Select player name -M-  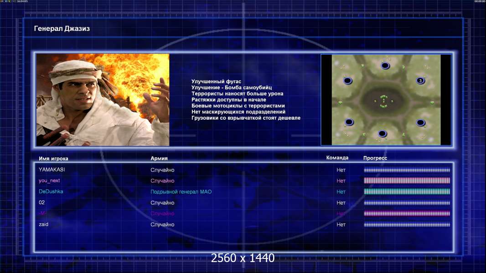tap(42, 213)
